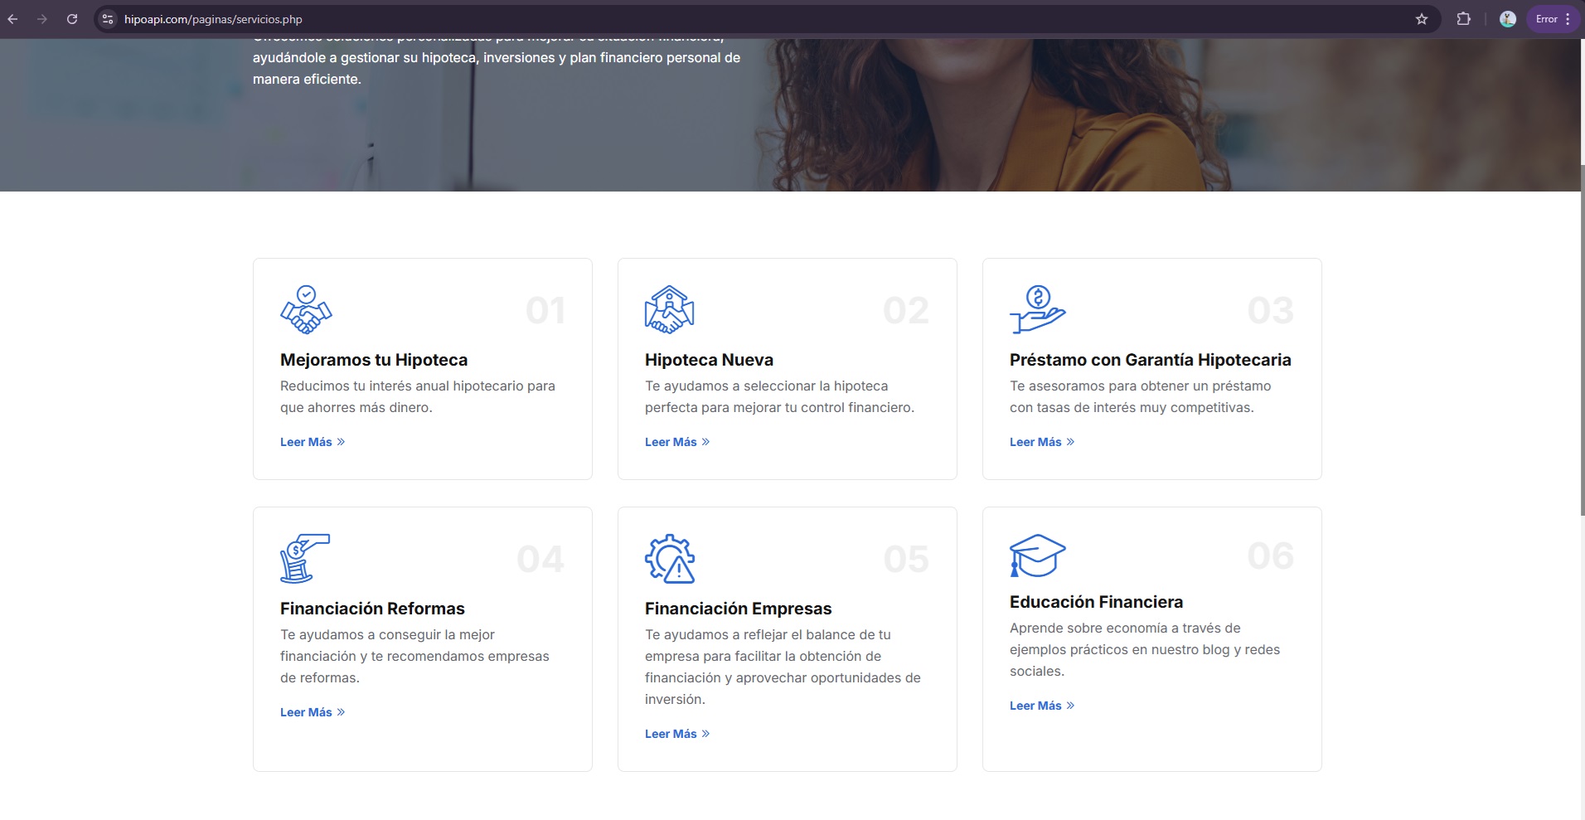1585x820 pixels.
Task: Go back to the previous page
Action: pyautogui.click(x=12, y=19)
